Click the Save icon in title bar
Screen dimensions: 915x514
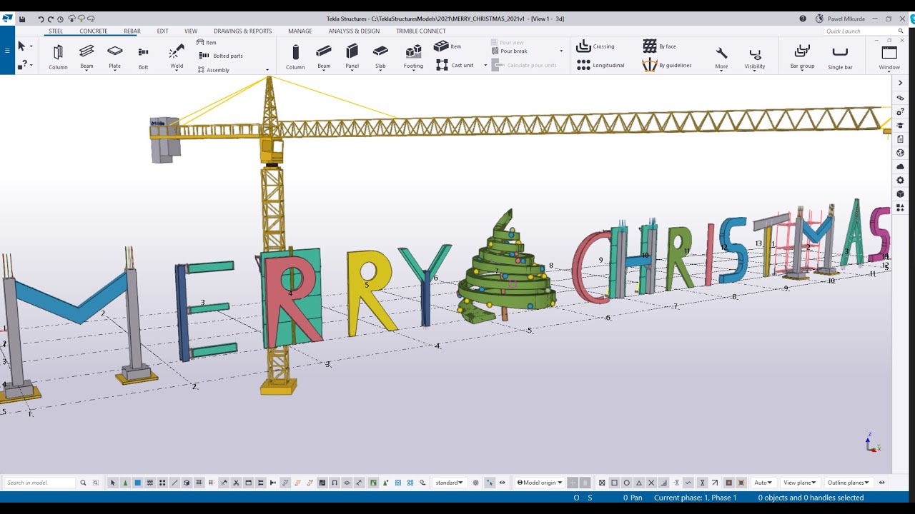22,19
